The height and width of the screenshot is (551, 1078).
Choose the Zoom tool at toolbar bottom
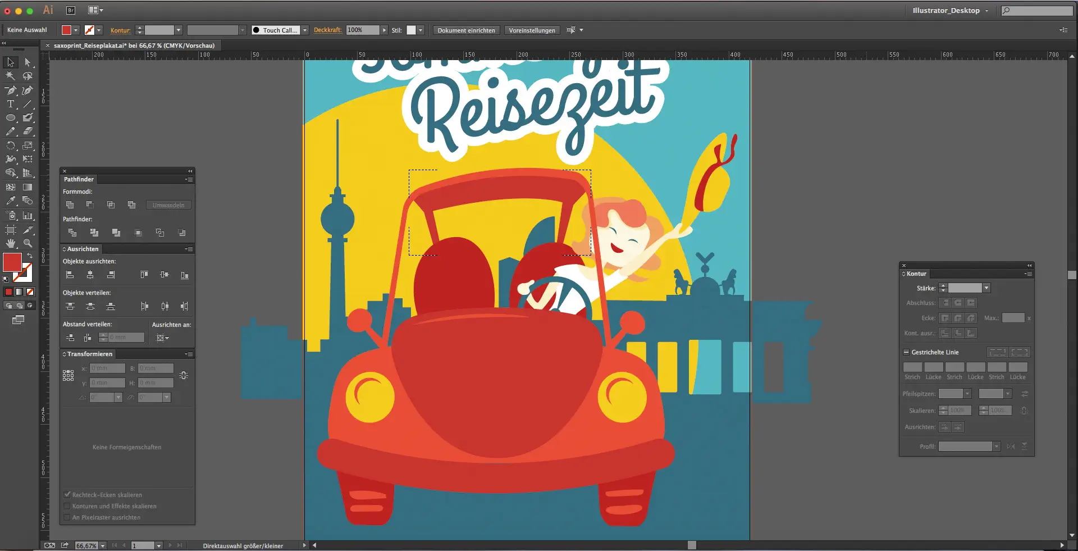pos(29,244)
